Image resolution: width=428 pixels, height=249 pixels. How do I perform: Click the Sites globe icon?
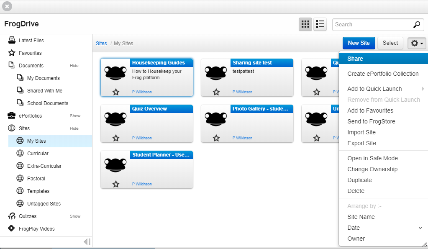[12, 128]
